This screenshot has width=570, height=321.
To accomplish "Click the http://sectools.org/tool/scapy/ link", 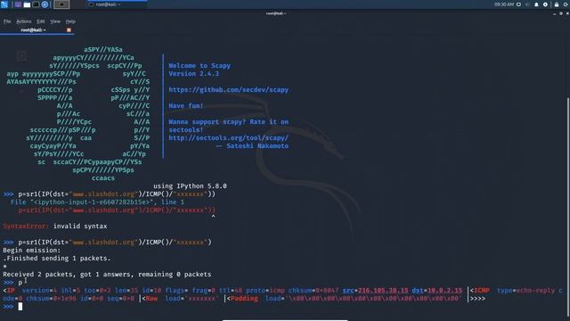I will click(x=228, y=138).
